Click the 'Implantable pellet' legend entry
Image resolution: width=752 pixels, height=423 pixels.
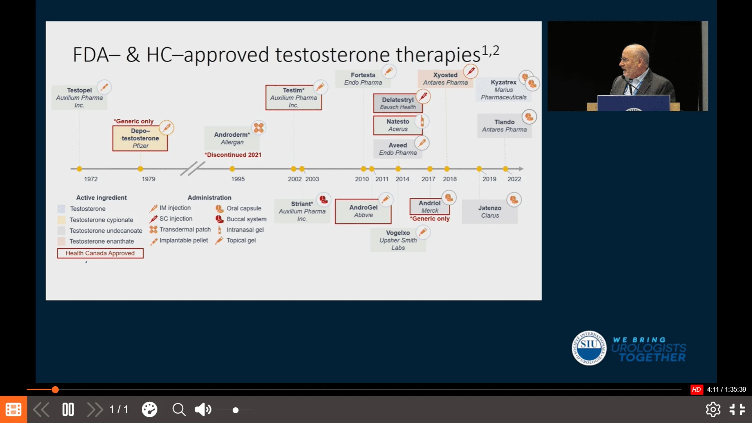point(179,240)
